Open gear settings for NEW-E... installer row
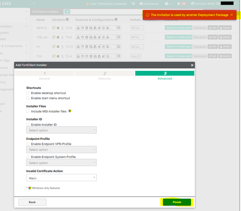Image resolution: width=241 pixels, height=211 pixels. (x=119, y=28)
